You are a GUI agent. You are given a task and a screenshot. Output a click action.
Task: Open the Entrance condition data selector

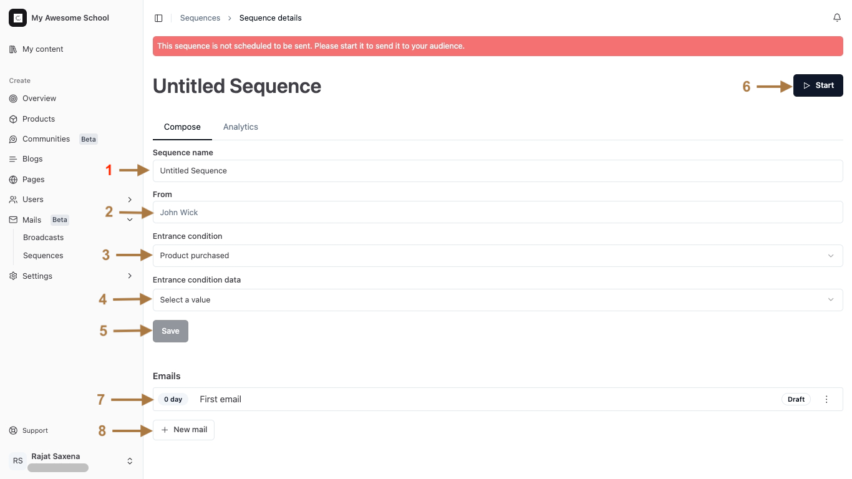click(x=497, y=299)
